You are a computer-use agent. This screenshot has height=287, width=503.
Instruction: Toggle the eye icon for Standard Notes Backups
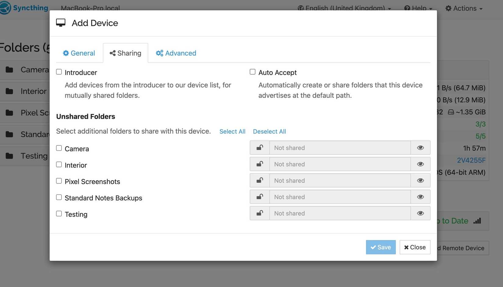click(x=420, y=197)
